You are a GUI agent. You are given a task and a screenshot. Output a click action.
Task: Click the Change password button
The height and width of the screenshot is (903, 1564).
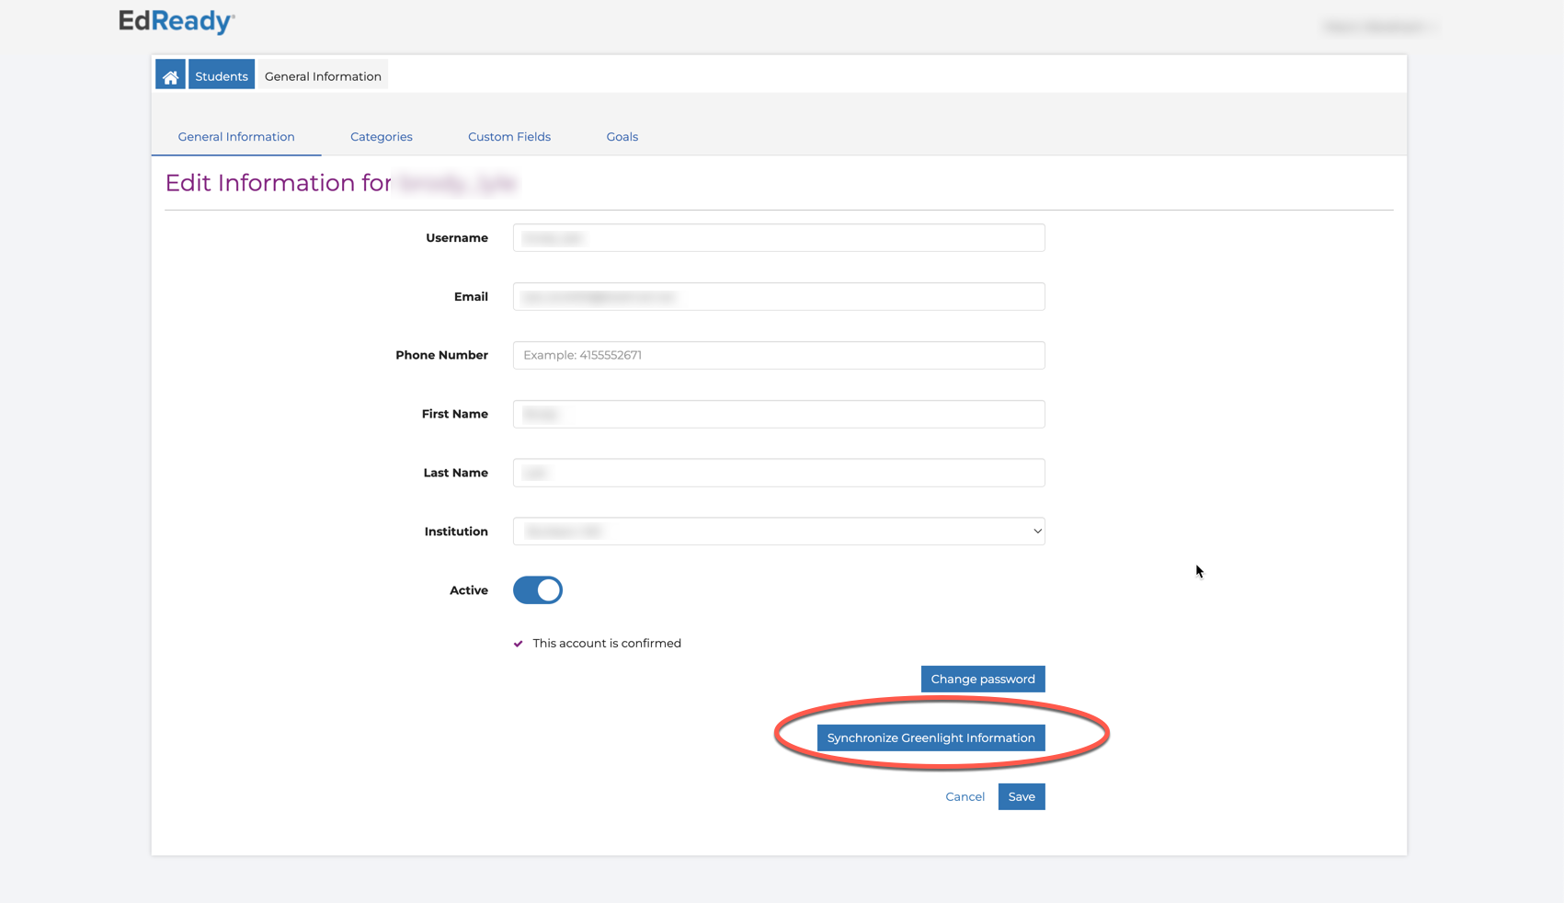(982, 679)
